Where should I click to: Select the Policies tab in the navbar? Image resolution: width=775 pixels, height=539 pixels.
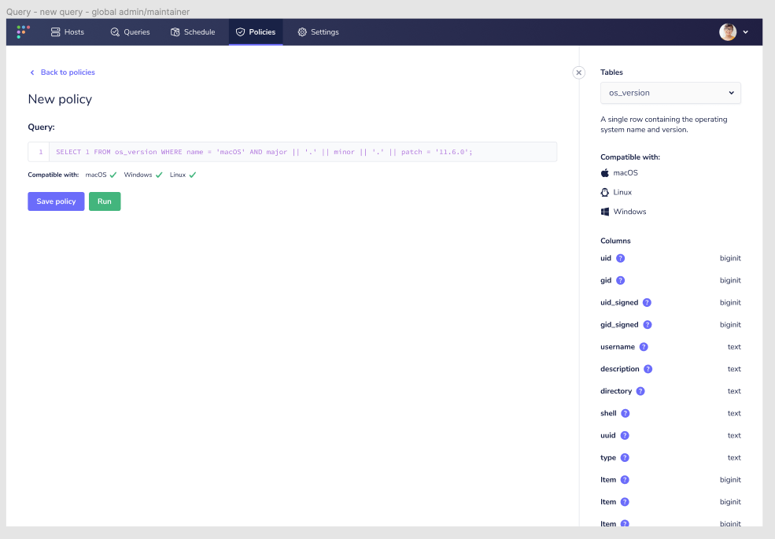click(255, 31)
